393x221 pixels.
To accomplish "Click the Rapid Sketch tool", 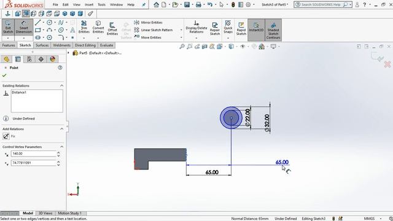I will 241,29.
